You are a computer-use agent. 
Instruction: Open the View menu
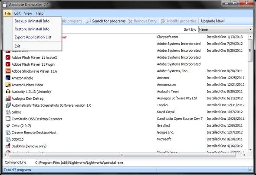[x=28, y=13]
